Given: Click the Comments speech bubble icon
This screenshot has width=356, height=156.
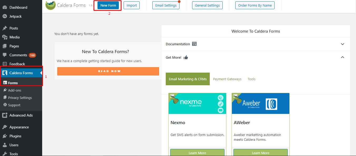Looking at the screenshot, I should (5, 55).
